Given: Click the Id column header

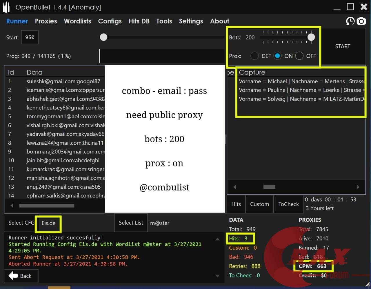Looking at the screenshot, I should click(x=11, y=72).
